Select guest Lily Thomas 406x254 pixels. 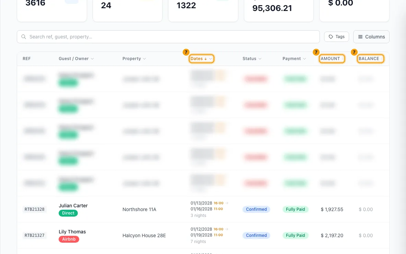coord(72,232)
